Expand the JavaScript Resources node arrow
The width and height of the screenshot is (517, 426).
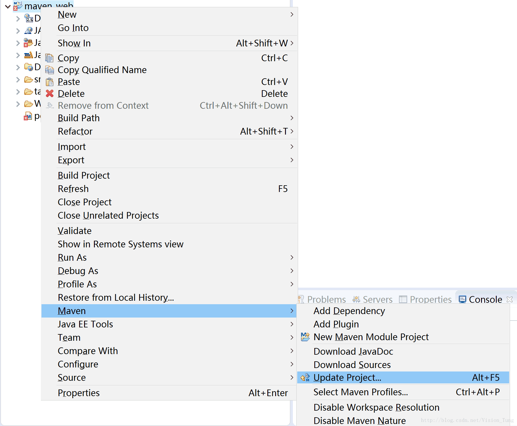18,55
